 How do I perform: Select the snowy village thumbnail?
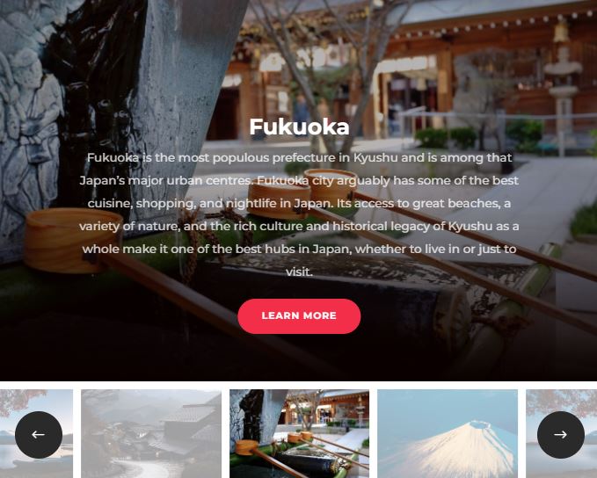[151, 433]
